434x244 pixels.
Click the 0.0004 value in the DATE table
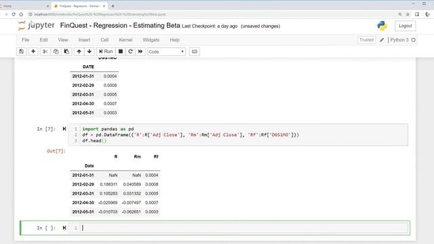point(110,76)
